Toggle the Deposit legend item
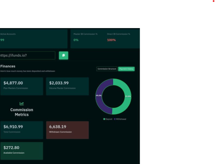 tap(108, 119)
